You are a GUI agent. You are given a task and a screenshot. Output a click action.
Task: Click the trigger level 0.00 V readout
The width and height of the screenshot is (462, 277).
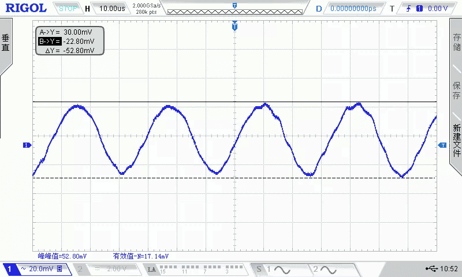click(x=437, y=9)
